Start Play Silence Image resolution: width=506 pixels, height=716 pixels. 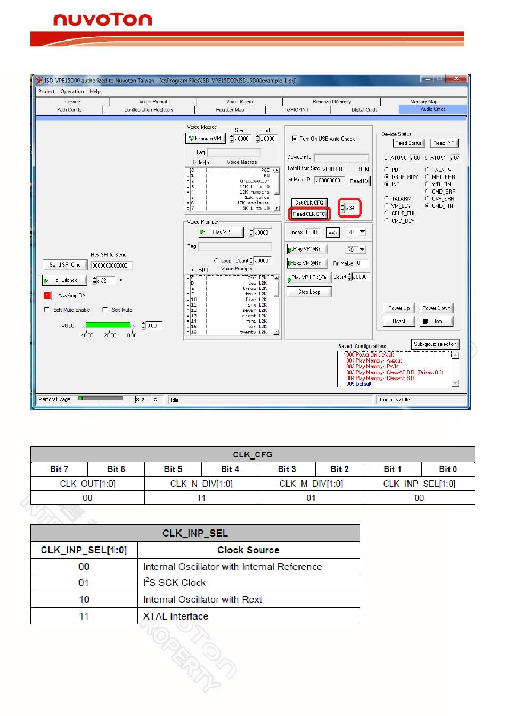[x=64, y=280]
